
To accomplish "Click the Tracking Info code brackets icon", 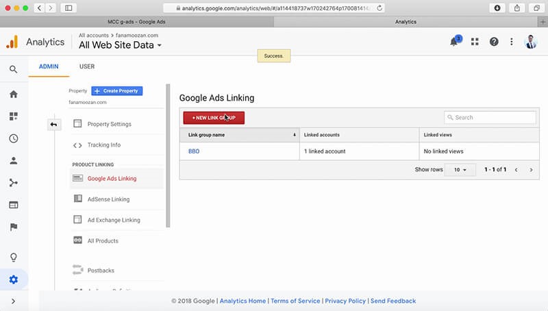I will [x=77, y=145].
